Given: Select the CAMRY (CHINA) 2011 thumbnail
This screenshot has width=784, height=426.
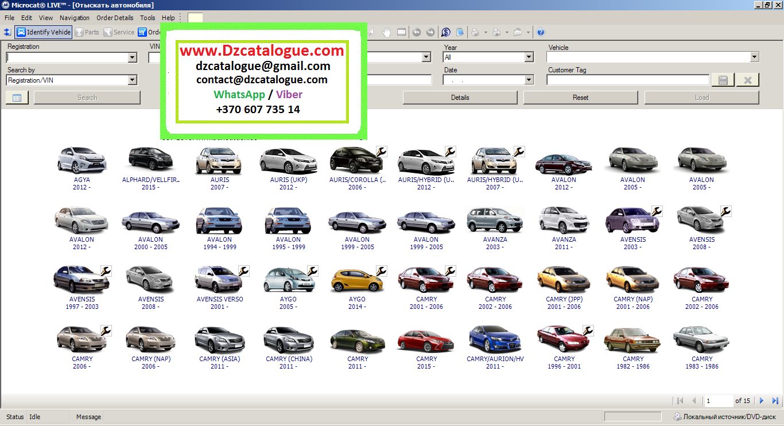Looking at the screenshot, I should [x=289, y=339].
